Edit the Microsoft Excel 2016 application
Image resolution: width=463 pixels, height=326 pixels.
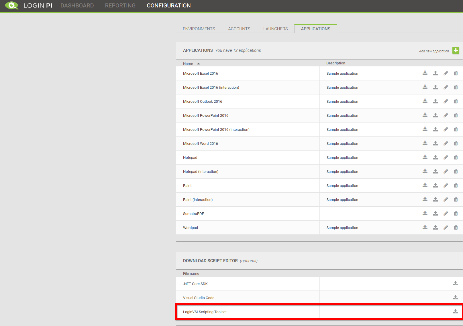pyautogui.click(x=446, y=73)
